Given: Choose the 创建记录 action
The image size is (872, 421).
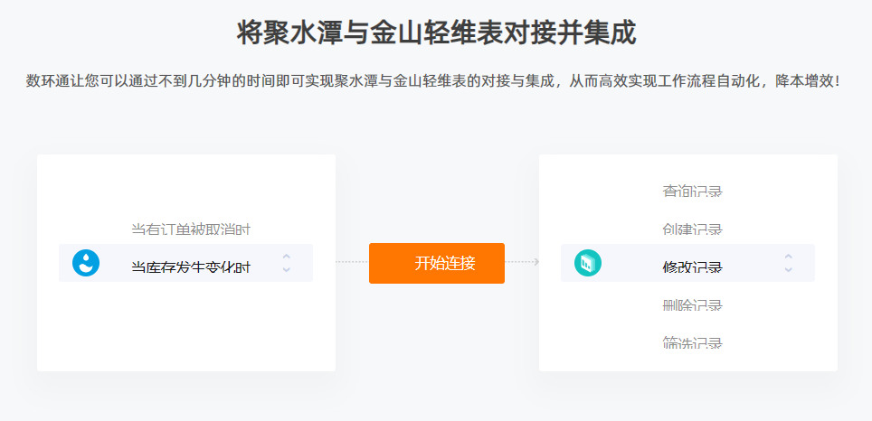Looking at the screenshot, I should (692, 229).
